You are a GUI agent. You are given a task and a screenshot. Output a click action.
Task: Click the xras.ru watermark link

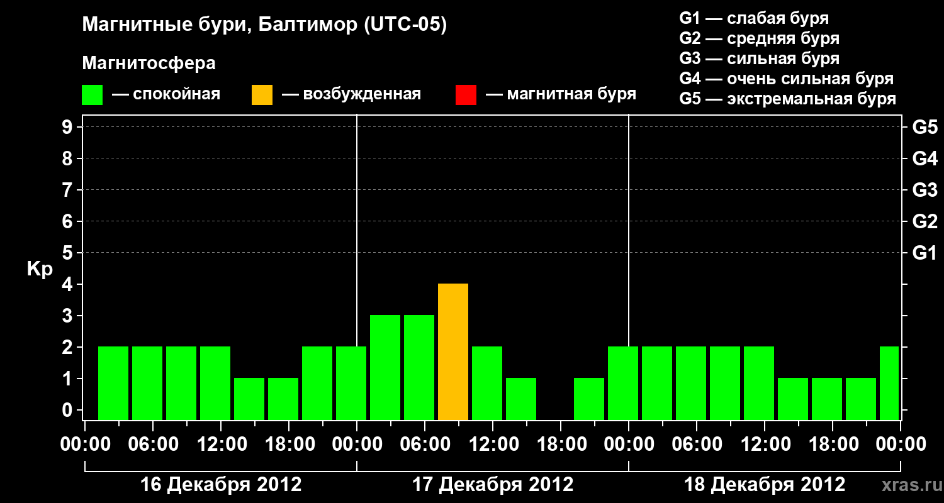point(909,485)
